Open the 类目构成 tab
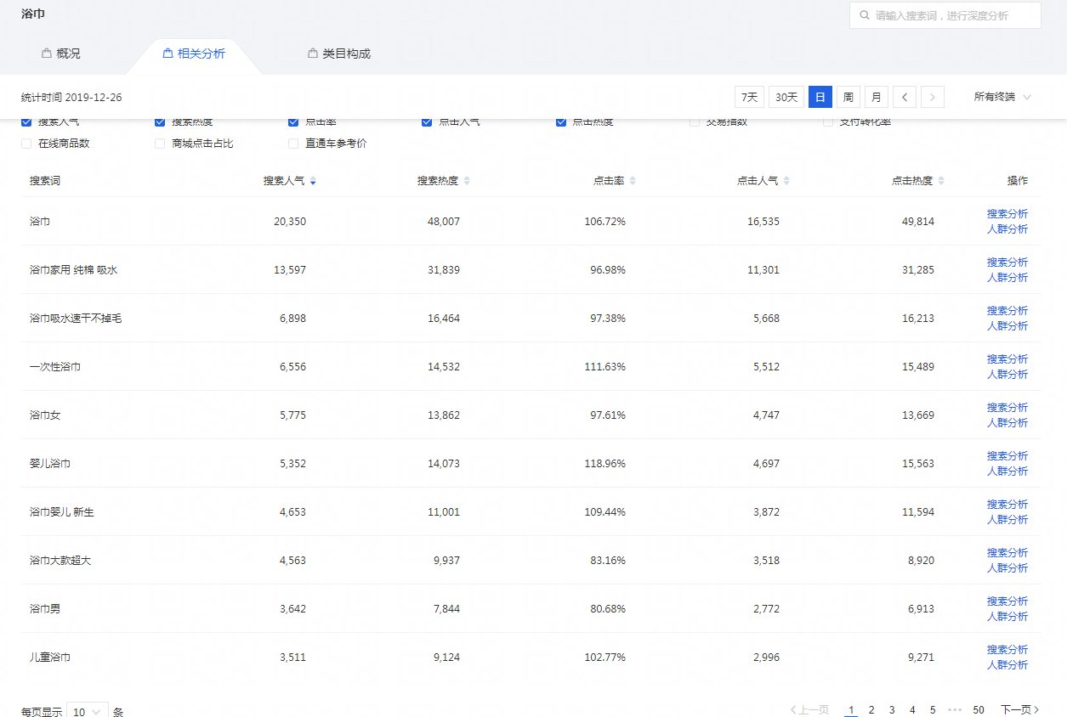1067x717 pixels. pos(338,54)
